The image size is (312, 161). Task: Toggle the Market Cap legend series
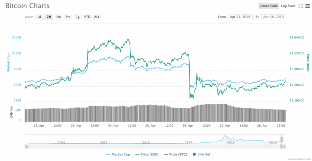[118, 154]
